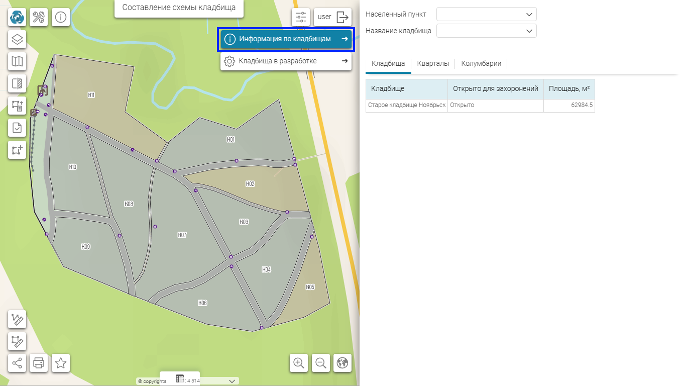This screenshot has height=386, width=686.
Task: Open the layers panel icon
Action: [x=17, y=39]
